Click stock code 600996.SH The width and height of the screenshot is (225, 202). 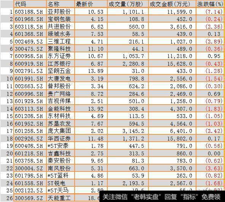coord(29,94)
